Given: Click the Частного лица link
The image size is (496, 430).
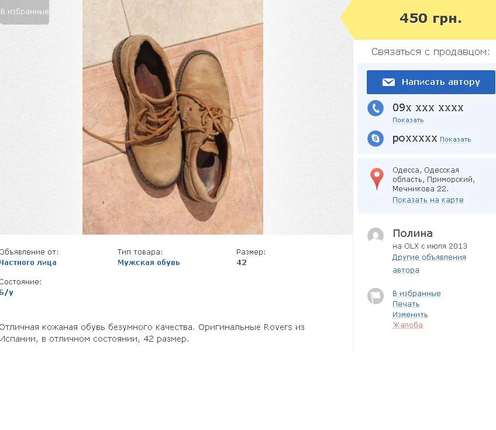Looking at the screenshot, I should (28, 263).
